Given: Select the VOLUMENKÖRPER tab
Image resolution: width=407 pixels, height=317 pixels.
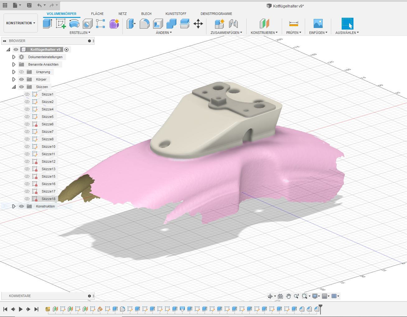Looking at the screenshot, I should click(62, 14).
